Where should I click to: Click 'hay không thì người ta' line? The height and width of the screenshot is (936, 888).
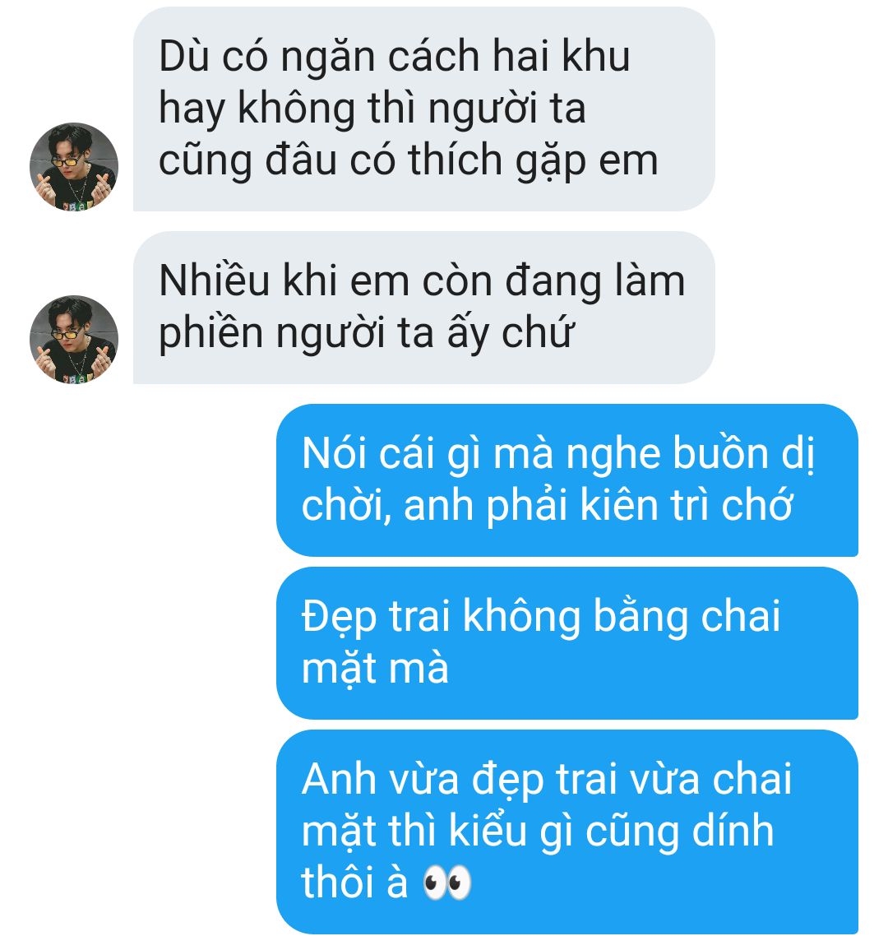[372, 109]
